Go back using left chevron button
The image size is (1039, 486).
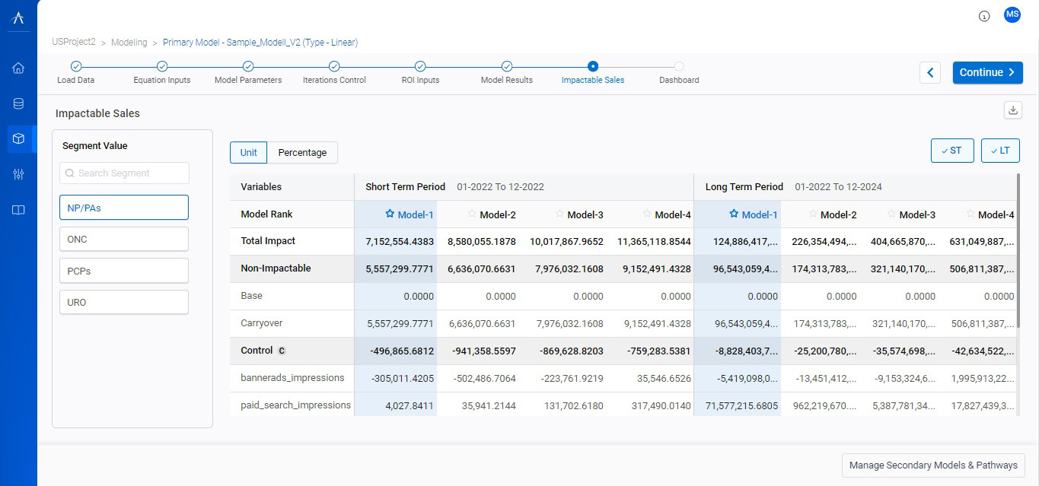pos(930,72)
